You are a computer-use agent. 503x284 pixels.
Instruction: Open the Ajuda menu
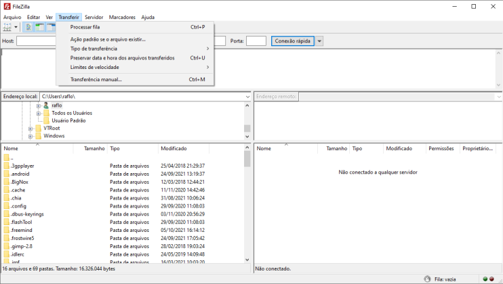(x=148, y=18)
